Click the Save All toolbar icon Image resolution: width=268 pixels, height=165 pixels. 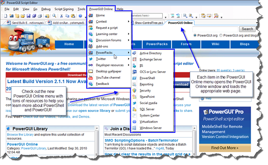click(x=34, y=16)
